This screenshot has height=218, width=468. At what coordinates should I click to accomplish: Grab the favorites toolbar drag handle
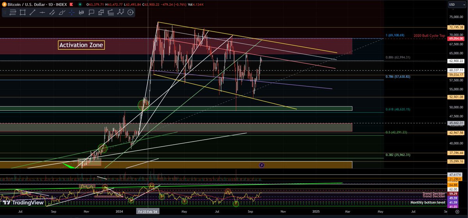(x=5, y=12)
